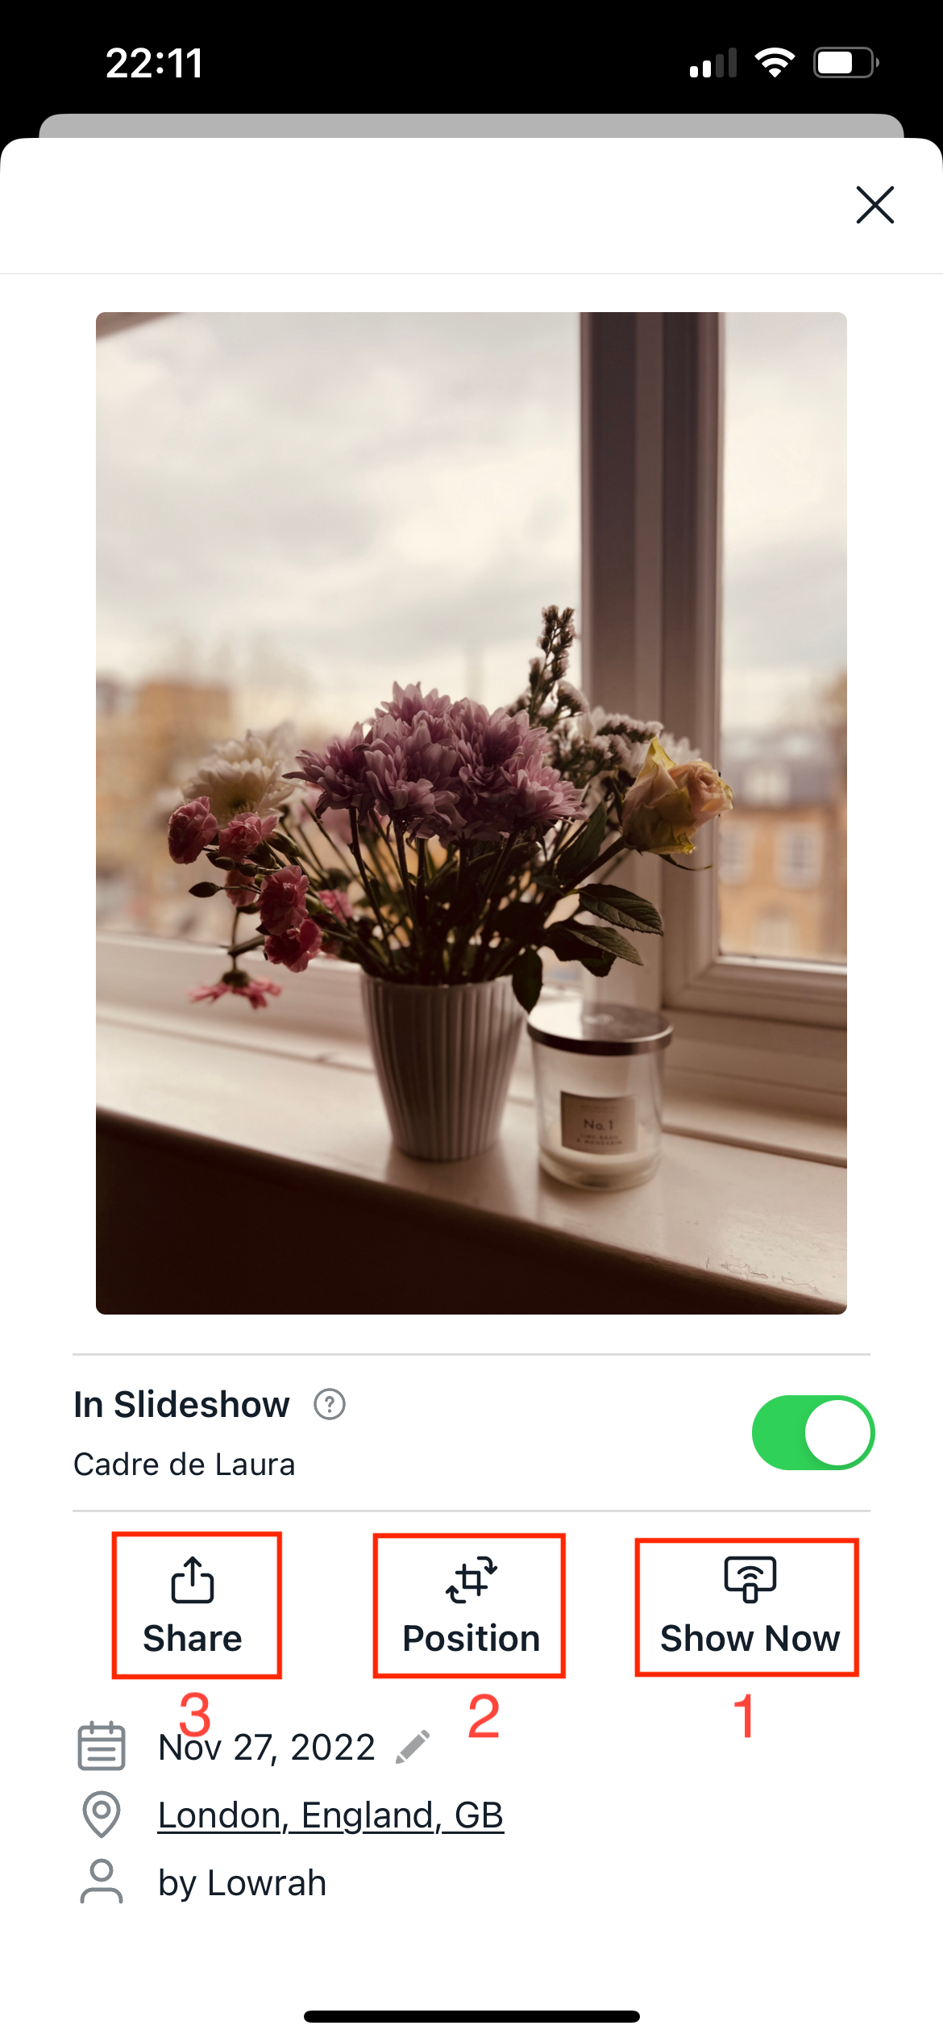Tap the person icon beside Lowrah
943x2042 pixels.
click(x=102, y=1882)
